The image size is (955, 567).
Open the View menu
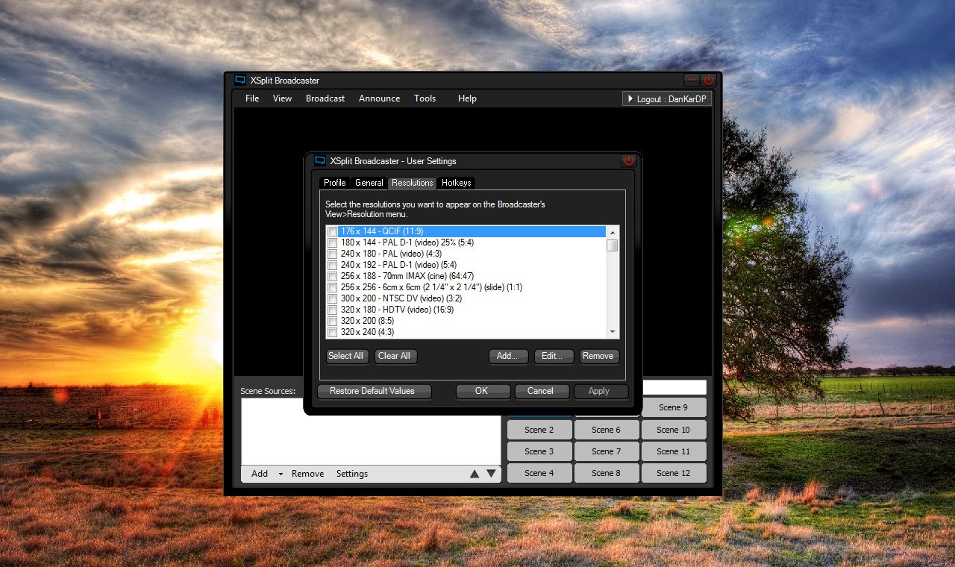[282, 98]
